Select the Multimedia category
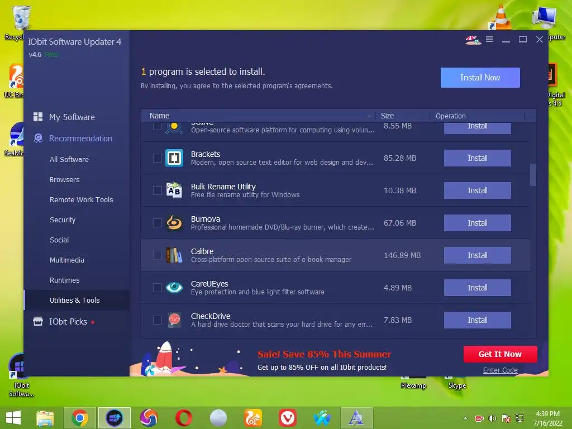 tap(67, 260)
